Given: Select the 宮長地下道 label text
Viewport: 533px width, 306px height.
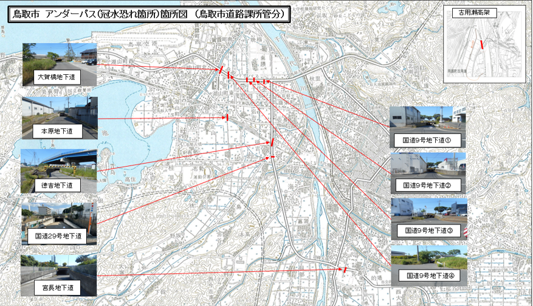Looking at the screenshot, I should [x=58, y=288].
